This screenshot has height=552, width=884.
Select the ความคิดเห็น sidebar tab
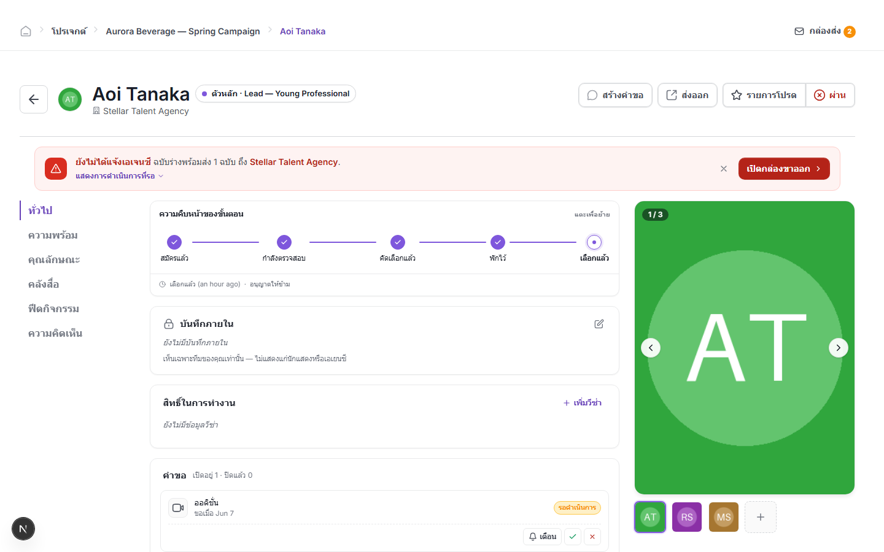click(x=55, y=333)
